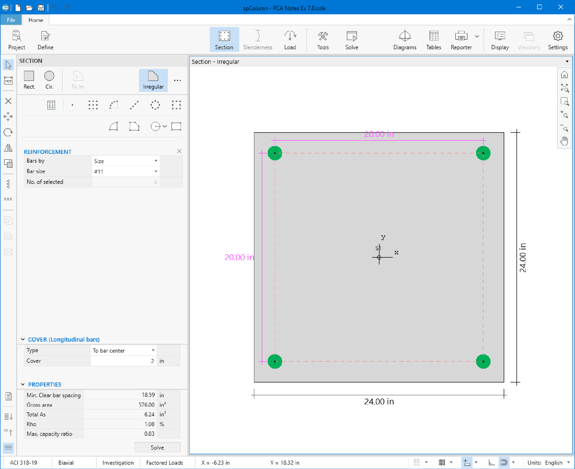Open the Reporter dropdown arrow
Image resolution: width=575 pixels, height=469 pixels.
[477, 37]
